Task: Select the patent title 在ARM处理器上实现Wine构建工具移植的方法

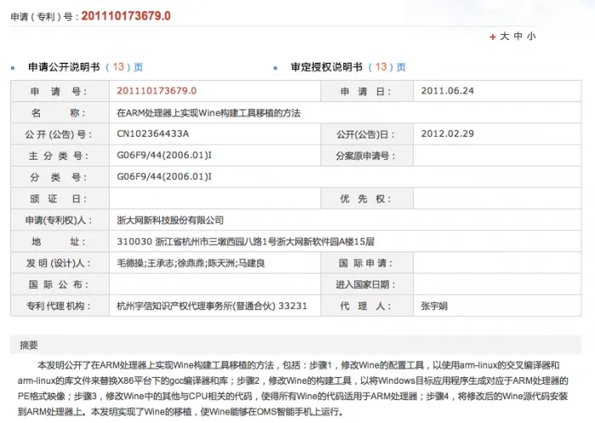Action: [x=208, y=112]
